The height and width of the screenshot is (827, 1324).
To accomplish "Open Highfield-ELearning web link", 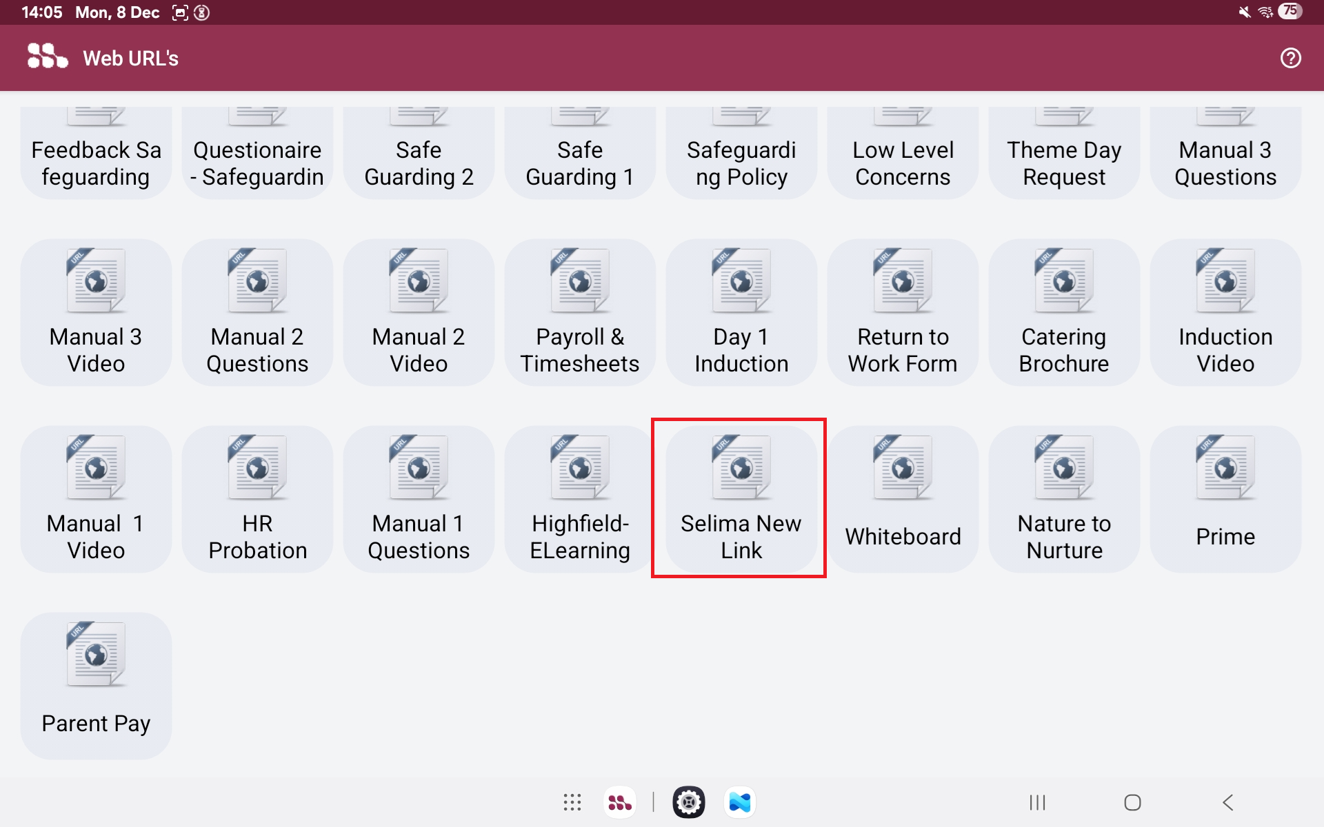I will click(x=579, y=498).
